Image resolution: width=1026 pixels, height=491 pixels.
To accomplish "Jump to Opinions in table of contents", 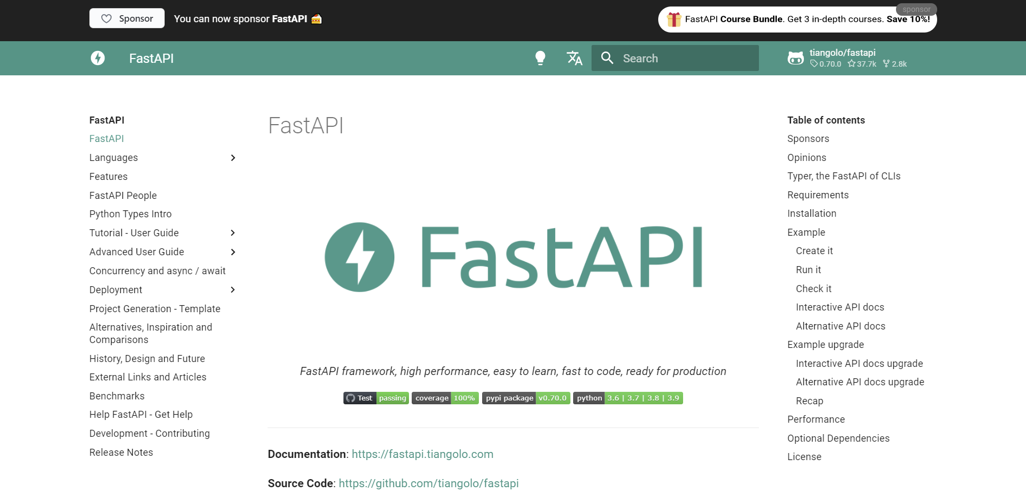I will (x=807, y=158).
